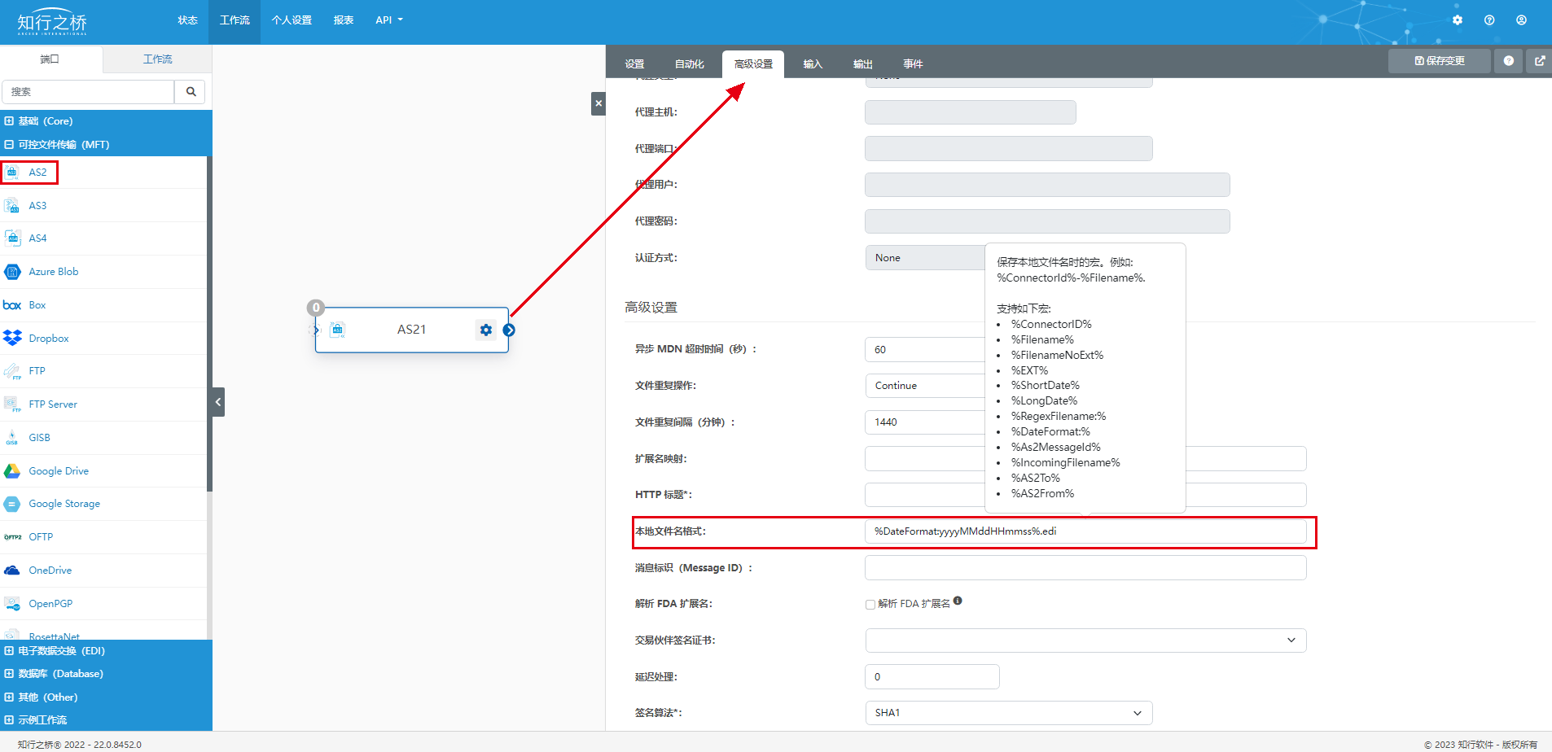Switch to the 高级设置 panel tab

click(753, 64)
